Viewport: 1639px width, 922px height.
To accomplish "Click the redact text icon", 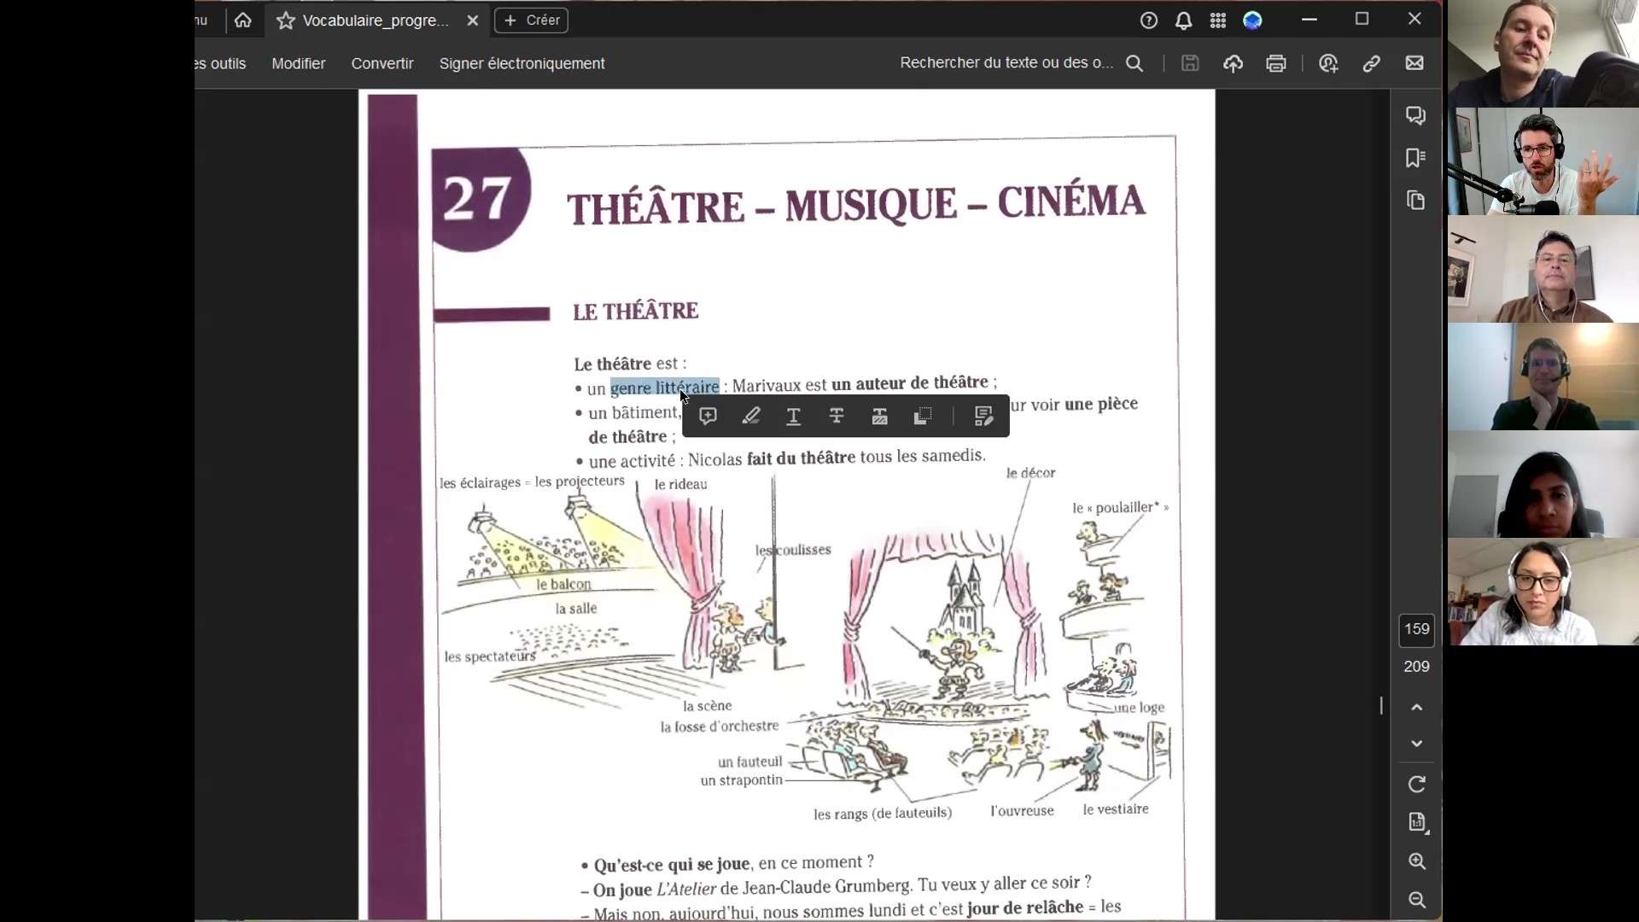I will 880,416.
